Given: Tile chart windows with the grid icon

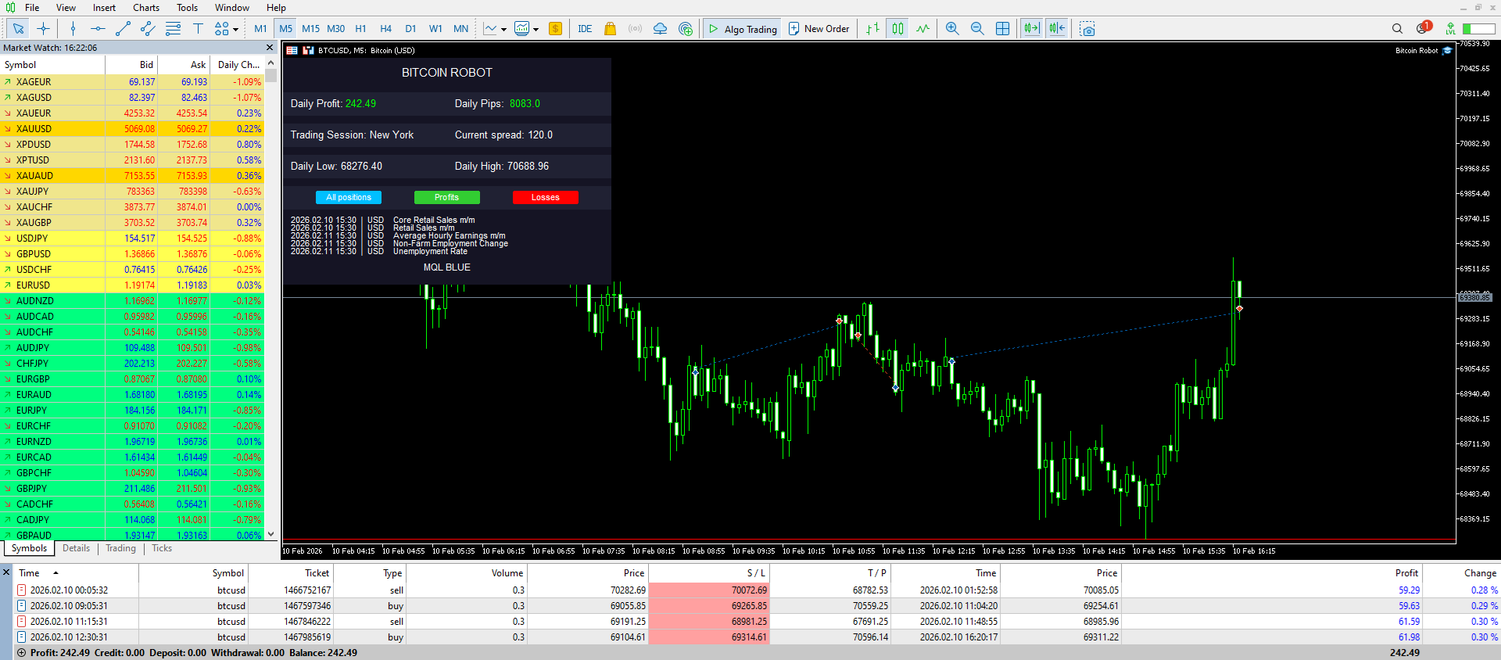Looking at the screenshot, I should click(1002, 29).
